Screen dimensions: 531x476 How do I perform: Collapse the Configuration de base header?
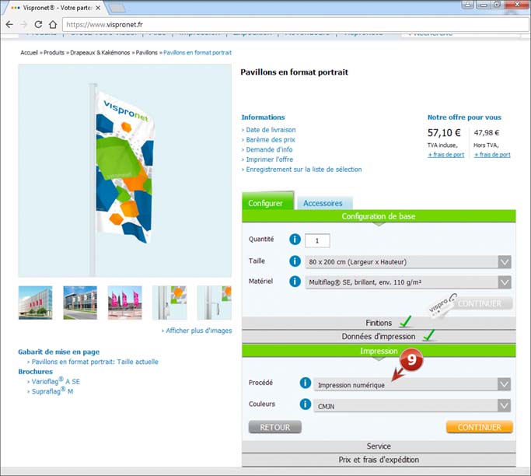(379, 216)
